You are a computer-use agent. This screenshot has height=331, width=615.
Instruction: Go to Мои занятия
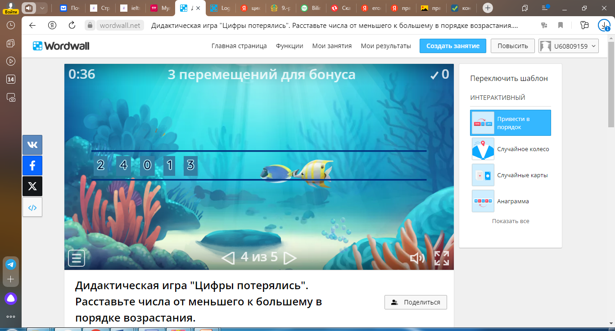tap(332, 46)
